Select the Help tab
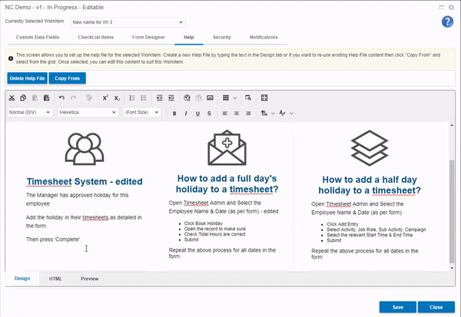The height and width of the screenshot is (317, 461). point(189,38)
